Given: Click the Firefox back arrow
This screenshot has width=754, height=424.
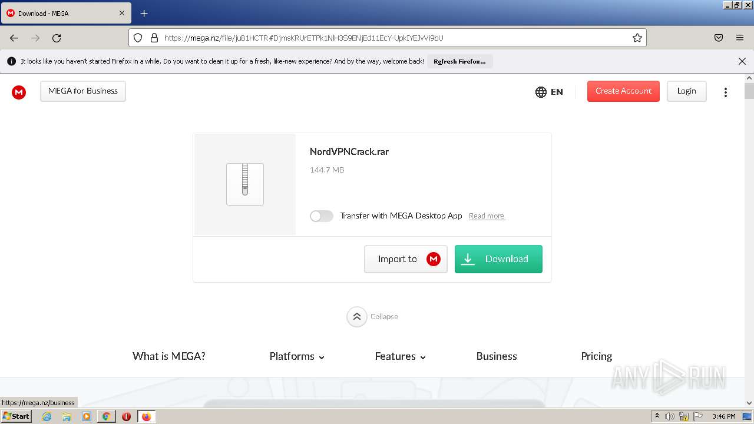Looking at the screenshot, I should click(x=14, y=38).
